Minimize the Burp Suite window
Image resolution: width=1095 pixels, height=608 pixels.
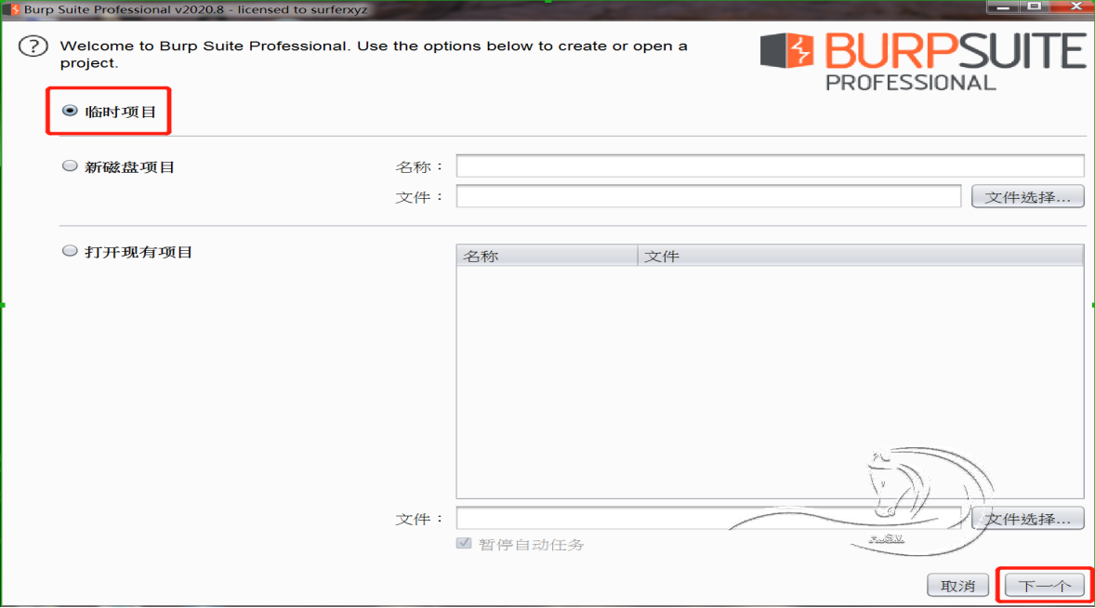coord(1003,7)
